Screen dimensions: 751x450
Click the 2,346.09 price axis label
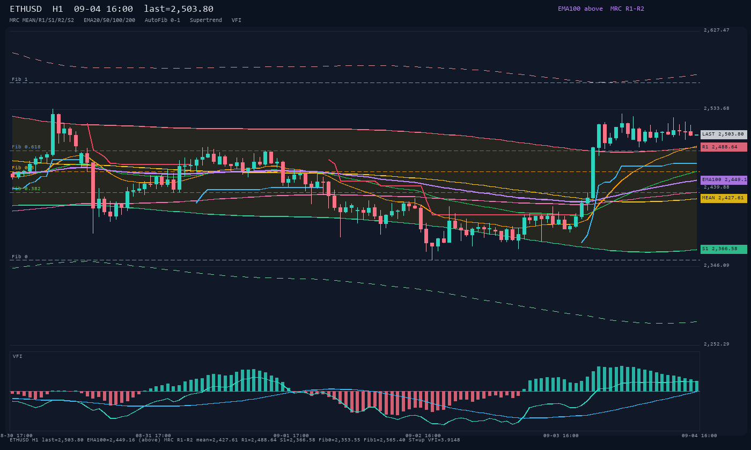(717, 265)
